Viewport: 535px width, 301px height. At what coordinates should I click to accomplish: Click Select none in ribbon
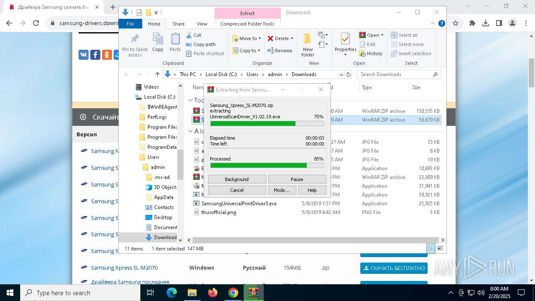click(407, 44)
